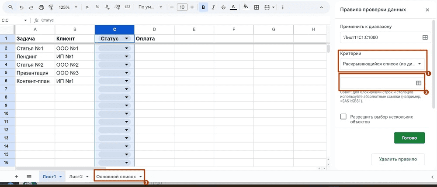
Task: Open the fill color bucket
Action: [x=246, y=7]
